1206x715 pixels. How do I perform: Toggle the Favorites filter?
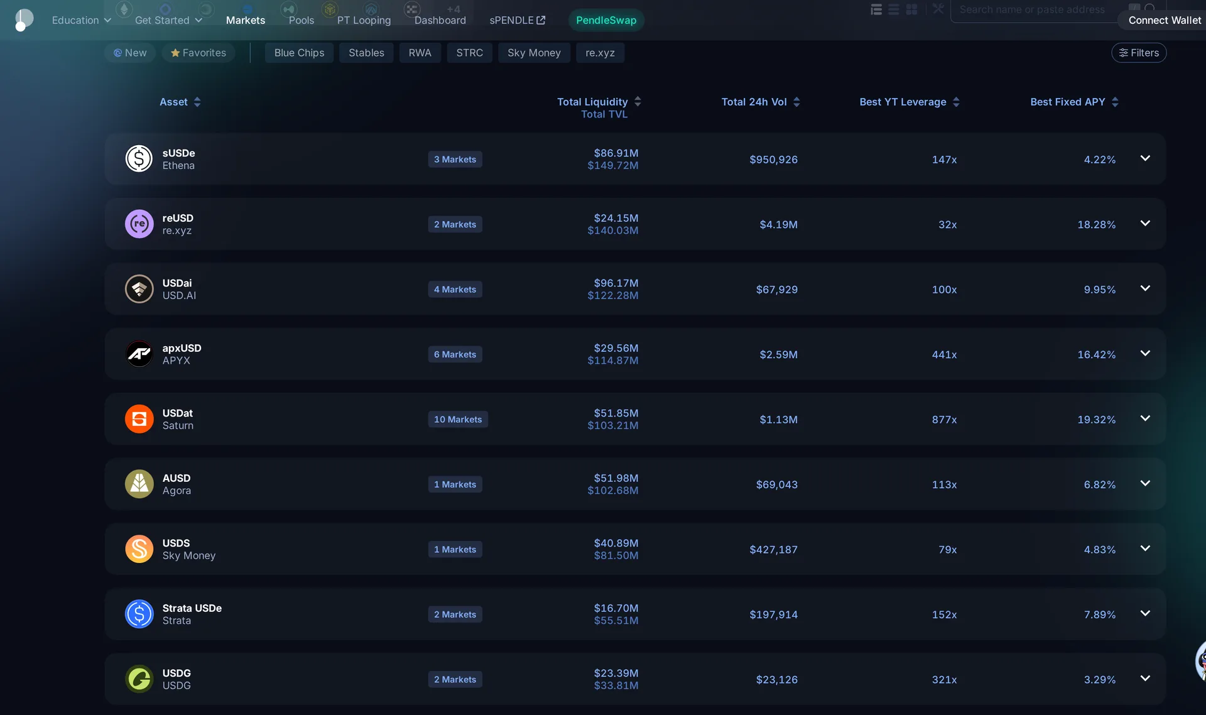pos(198,53)
